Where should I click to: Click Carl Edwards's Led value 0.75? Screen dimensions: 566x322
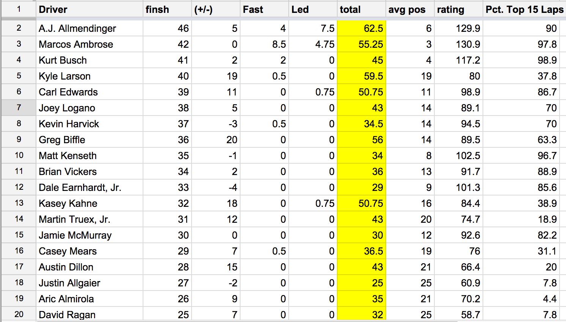pyautogui.click(x=313, y=92)
